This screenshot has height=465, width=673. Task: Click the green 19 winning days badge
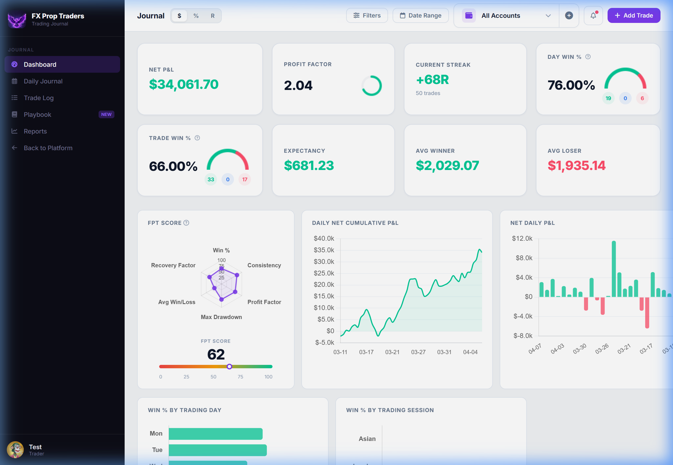tap(608, 98)
